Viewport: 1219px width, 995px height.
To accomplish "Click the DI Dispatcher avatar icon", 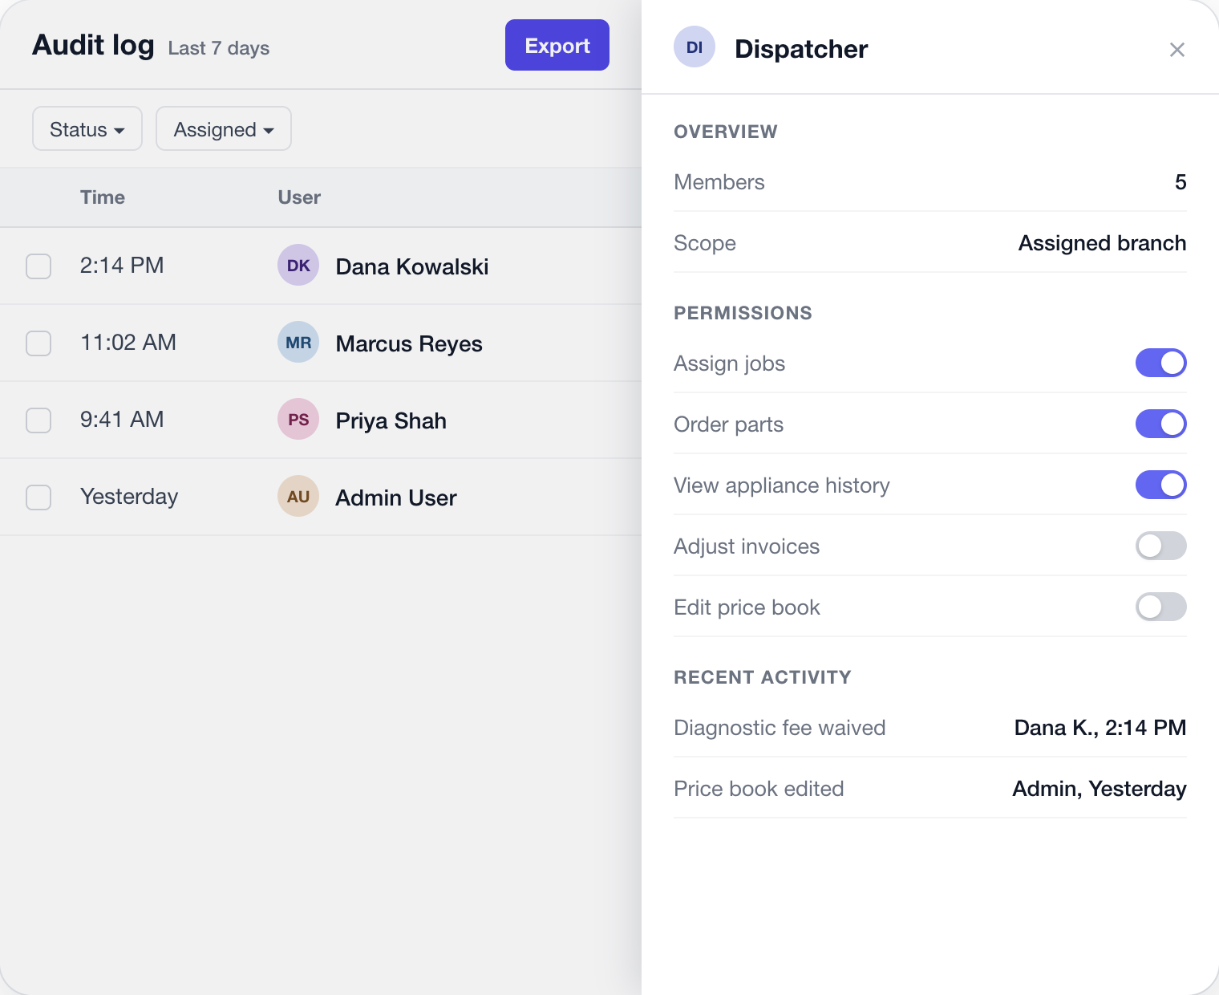I will click(x=695, y=47).
